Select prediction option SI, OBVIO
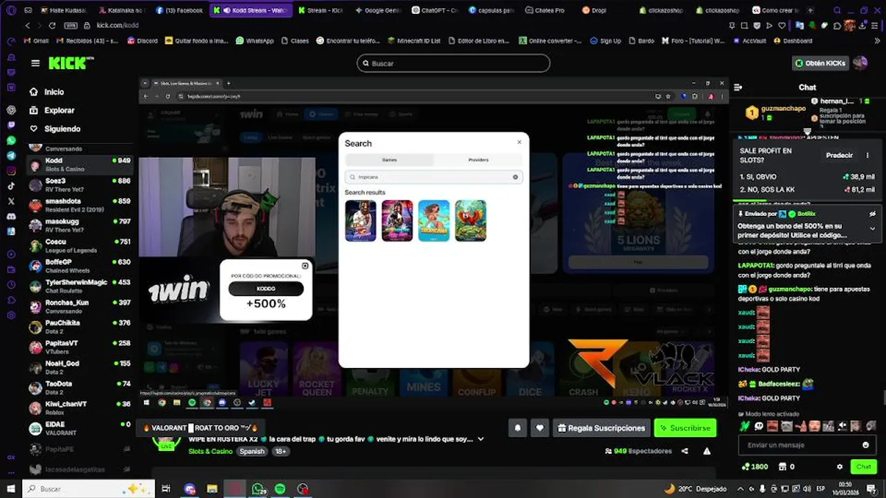886x498 pixels. point(807,177)
